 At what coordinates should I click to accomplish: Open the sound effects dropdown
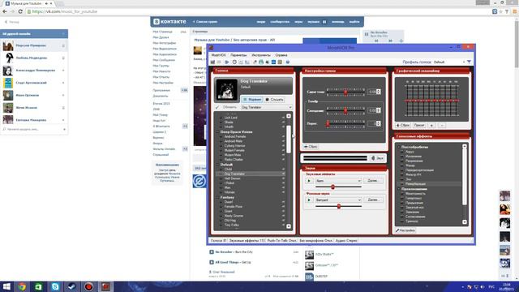coord(338,181)
